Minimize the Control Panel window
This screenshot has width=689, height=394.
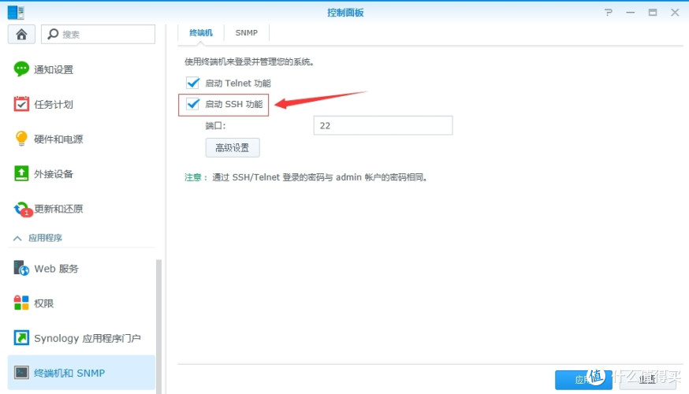pyautogui.click(x=631, y=13)
